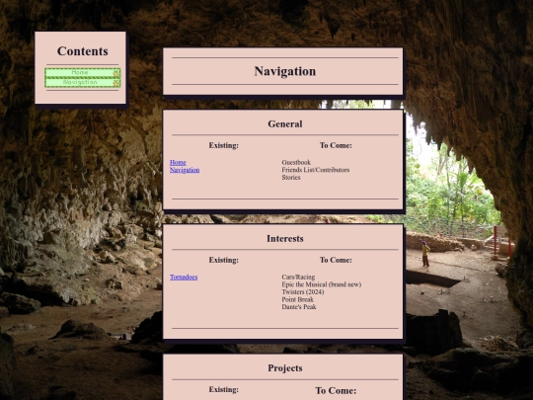Select the Guestbook entry
The width and height of the screenshot is (533, 400).
pos(296,163)
